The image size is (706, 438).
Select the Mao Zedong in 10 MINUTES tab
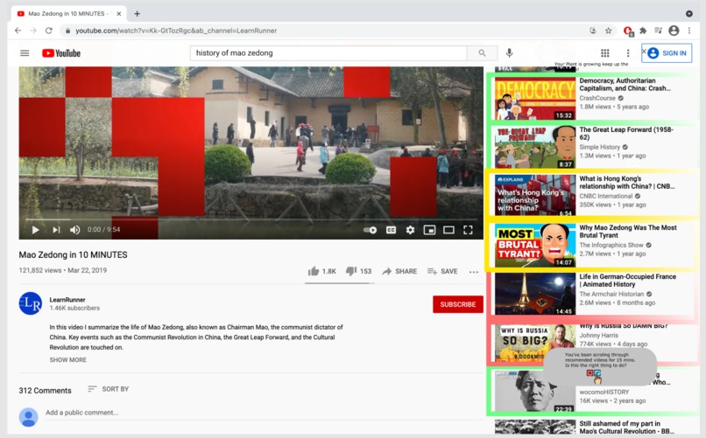[x=67, y=14]
